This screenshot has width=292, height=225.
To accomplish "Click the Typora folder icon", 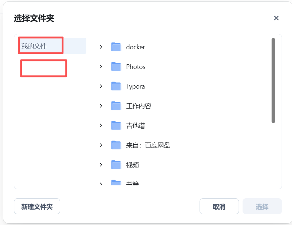I will point(116,86).
